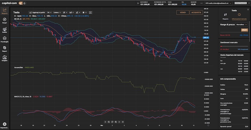251x130 pixels.
Task: Open the Grafici charts section
Action: [4, 30]
